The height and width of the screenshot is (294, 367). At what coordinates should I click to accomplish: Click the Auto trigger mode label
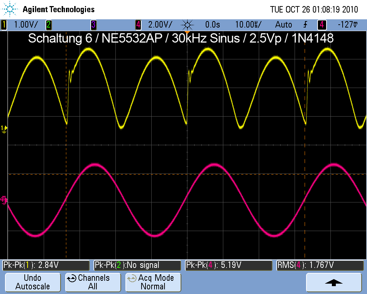pos(283,25)
